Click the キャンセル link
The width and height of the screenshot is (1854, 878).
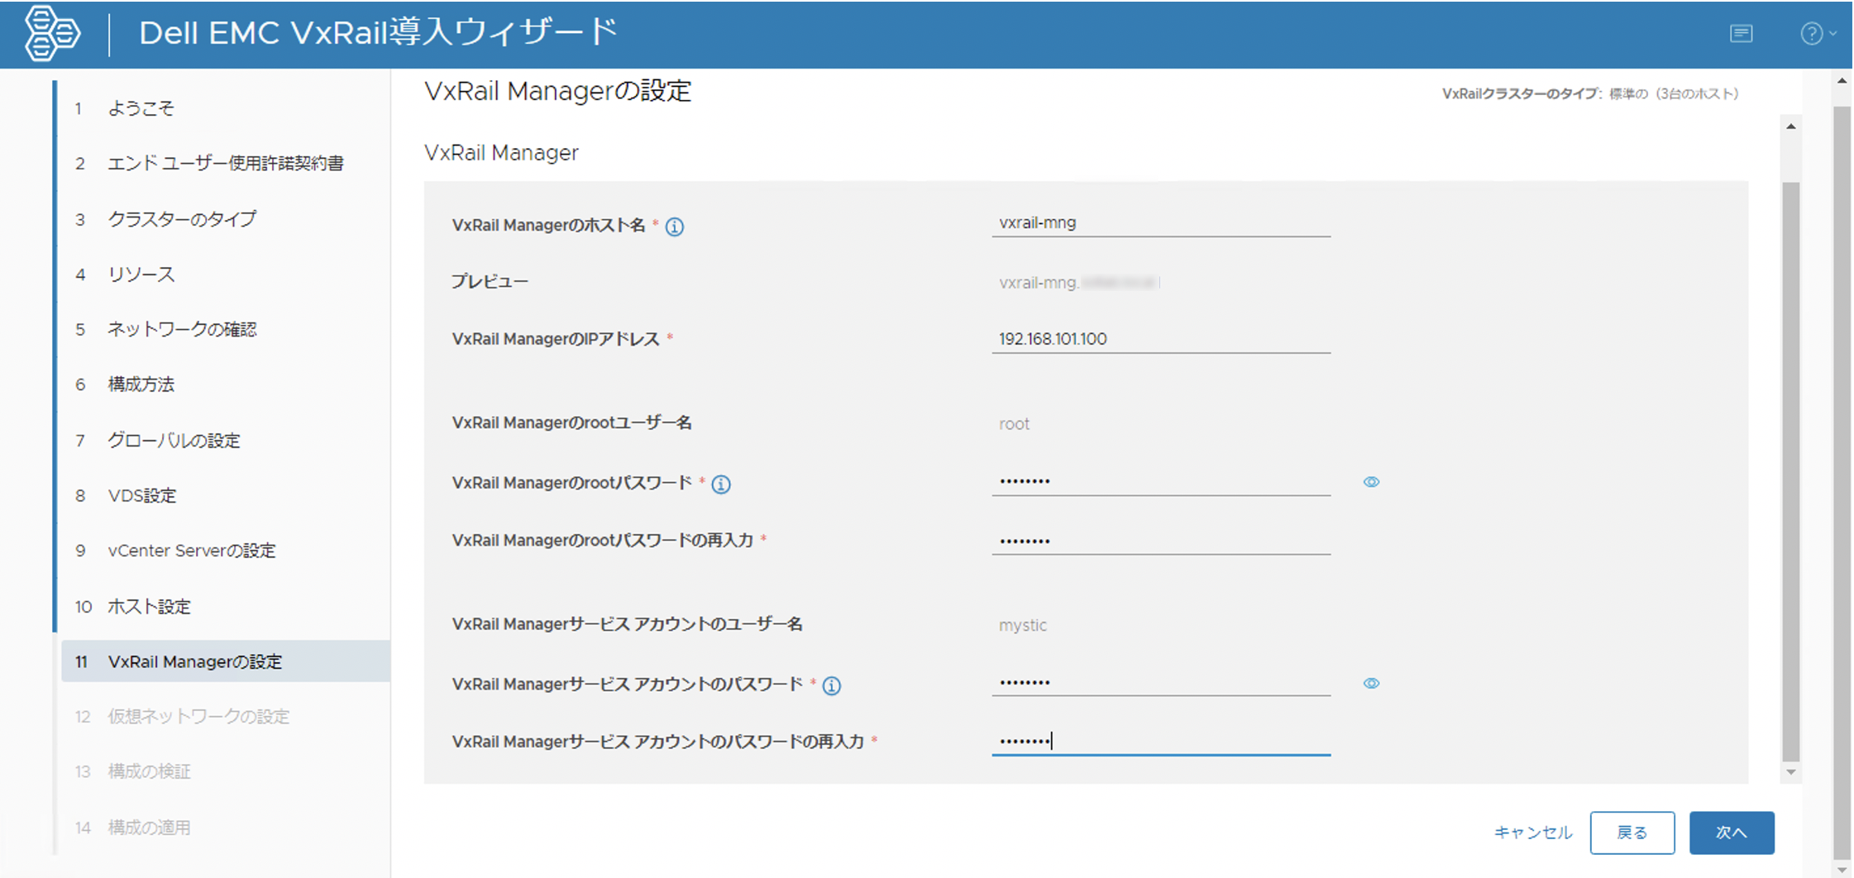coord(1532,833)
